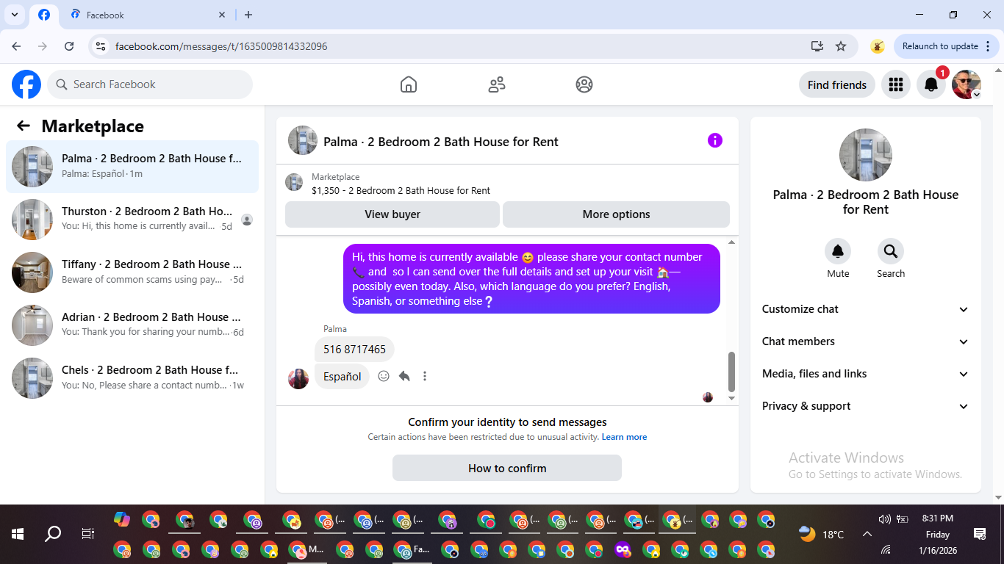The height and width of the screenshot is (564, 1004).
Task: Reload the page in the browser
Action: pos(69,46)
